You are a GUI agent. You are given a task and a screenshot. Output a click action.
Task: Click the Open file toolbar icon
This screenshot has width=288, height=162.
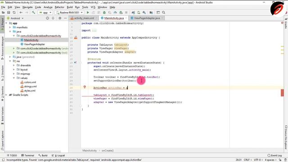point(3,13)
